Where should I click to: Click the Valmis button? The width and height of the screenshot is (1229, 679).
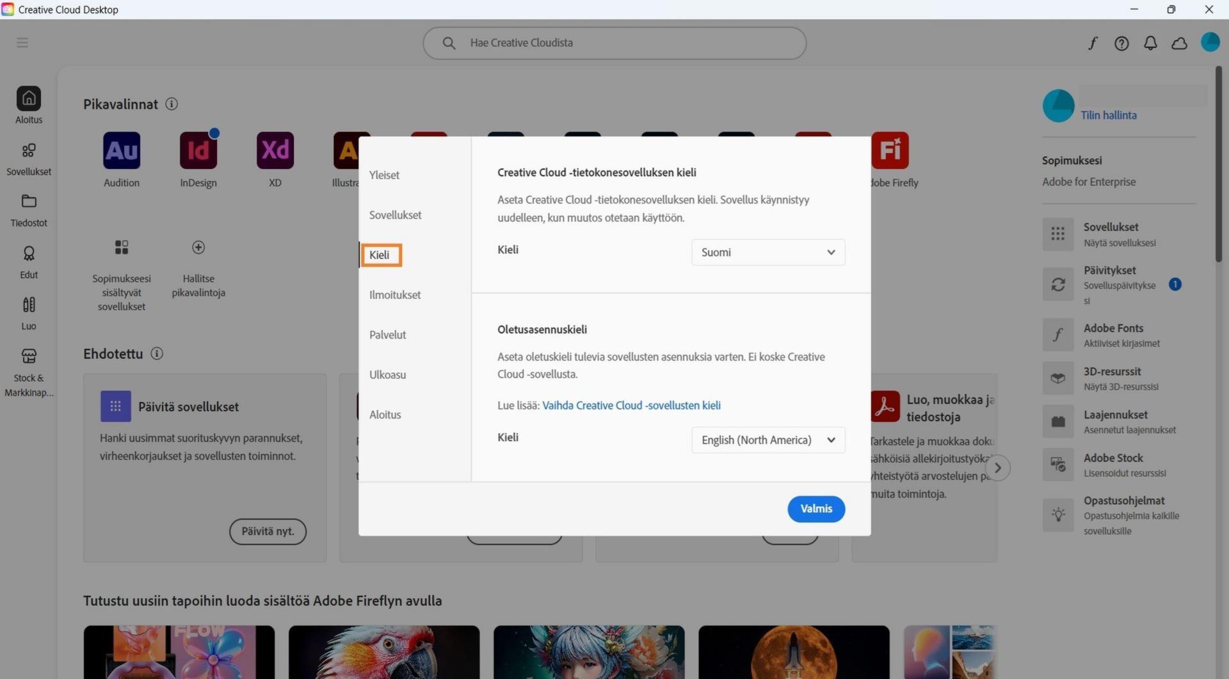pos(816,509)
